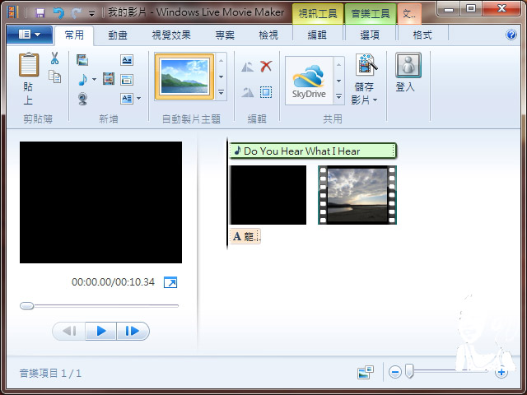Image resolution: width=527 pixels, height=395 pixels.
Task: Open the blue application menu button
Action: point(30,35)
